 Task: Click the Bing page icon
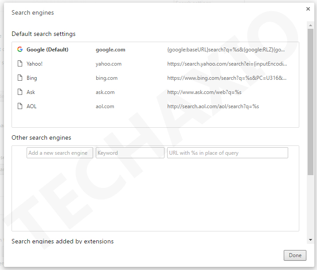click(x=20, y=78)
